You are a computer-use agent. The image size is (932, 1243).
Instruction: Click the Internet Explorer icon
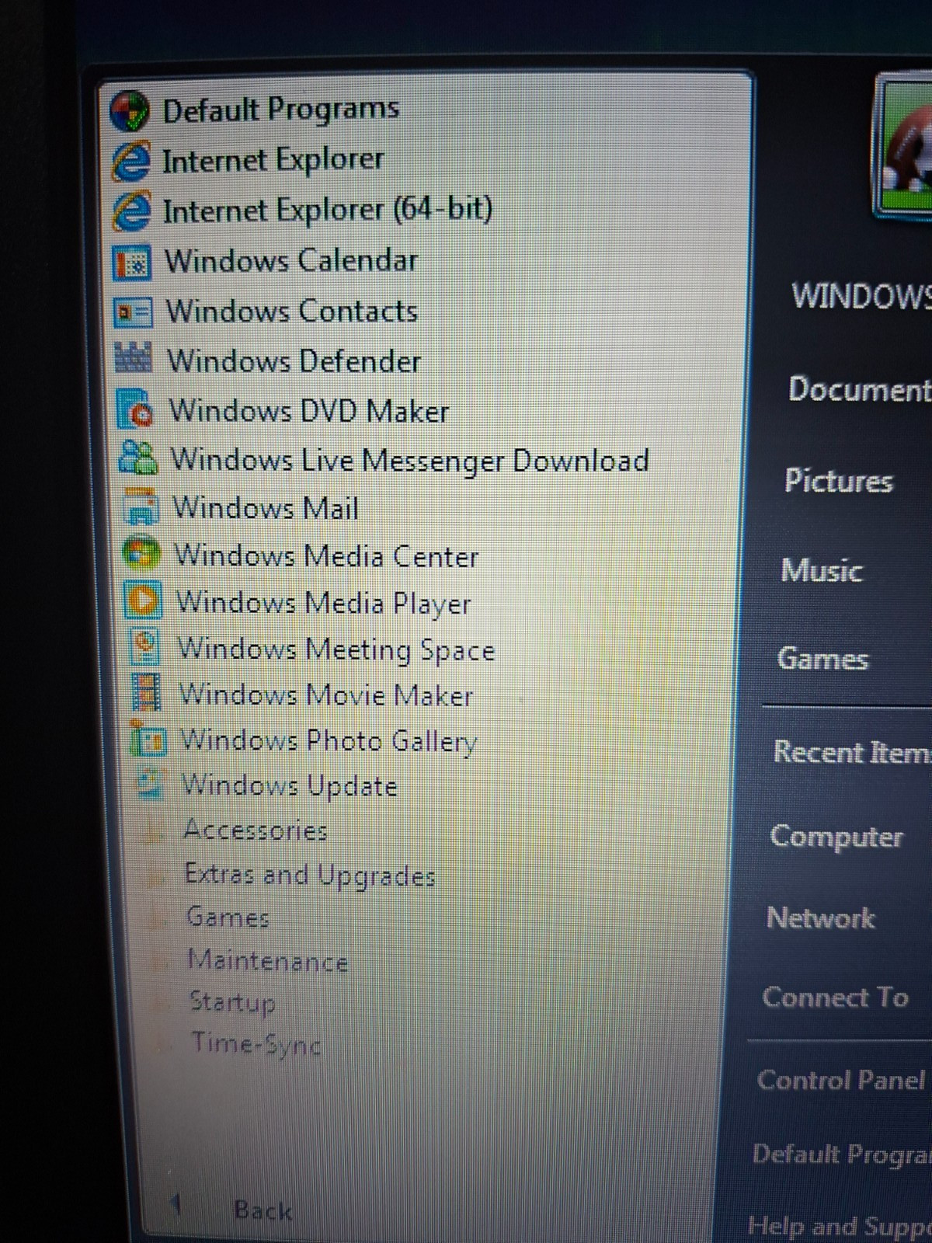pos(131,161)
